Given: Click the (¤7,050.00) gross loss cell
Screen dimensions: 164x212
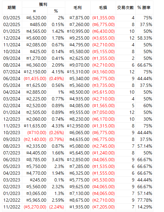Looking at the screenshot, I should tap(103, 112).
